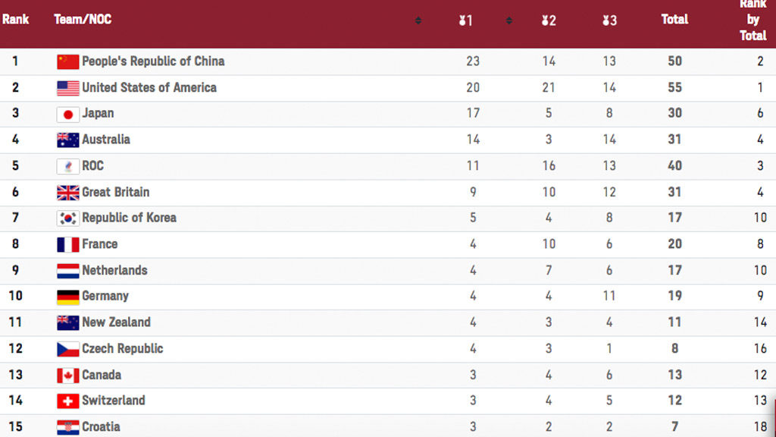Click the Czech Republic flag icon
The image size is (776, 437).
click(67, 349)
